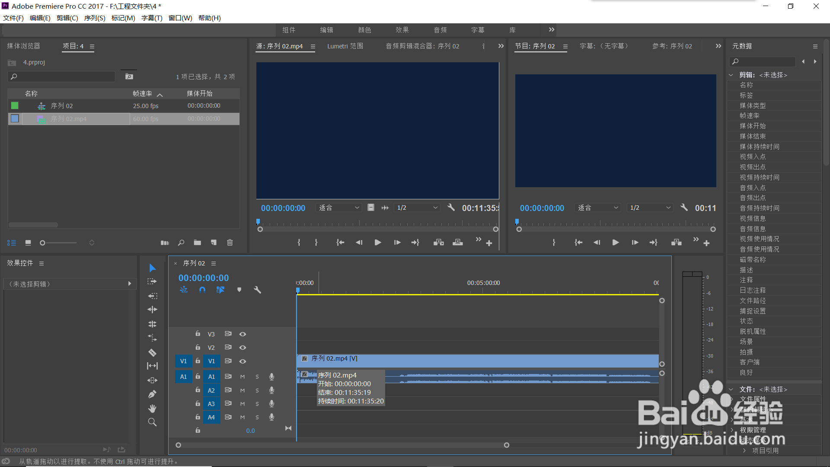Select the Hand tool
This screenshot has width=830, height=467.
152,408
